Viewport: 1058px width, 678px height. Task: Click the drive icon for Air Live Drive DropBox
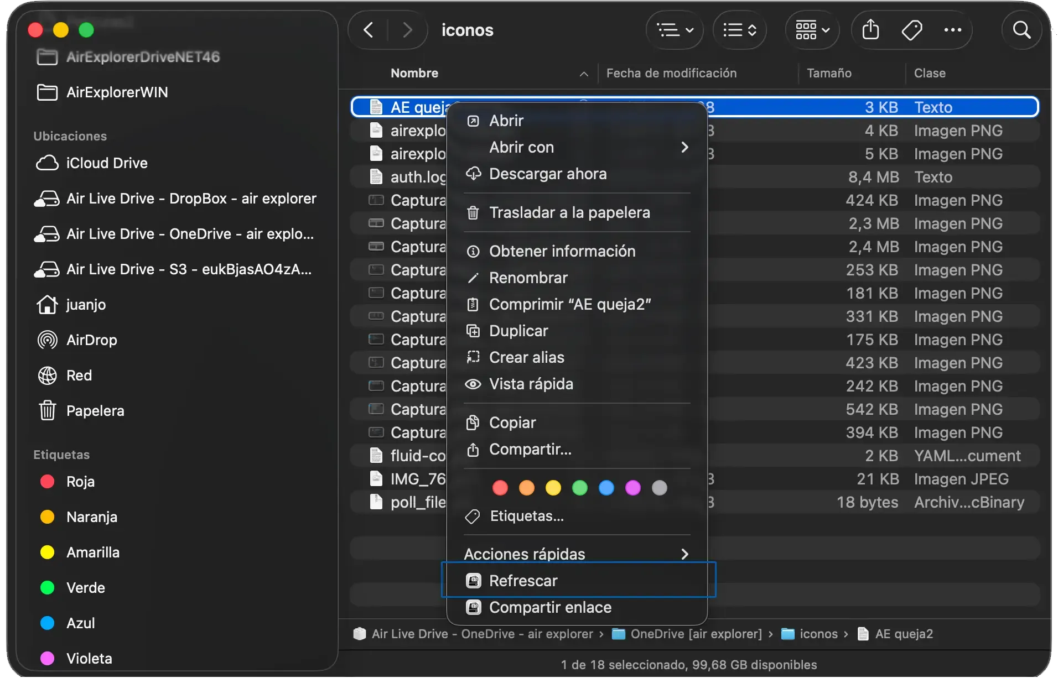coord(48,198)
